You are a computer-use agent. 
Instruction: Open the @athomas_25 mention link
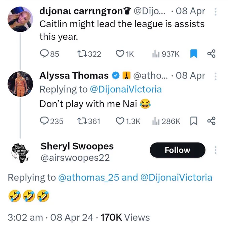pos(88,177)
